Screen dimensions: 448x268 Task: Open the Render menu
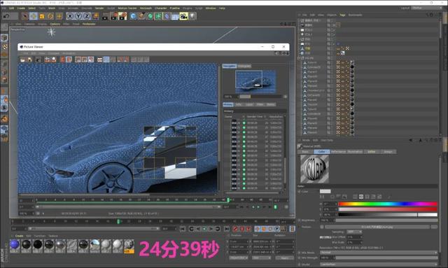tap(99, 8)
